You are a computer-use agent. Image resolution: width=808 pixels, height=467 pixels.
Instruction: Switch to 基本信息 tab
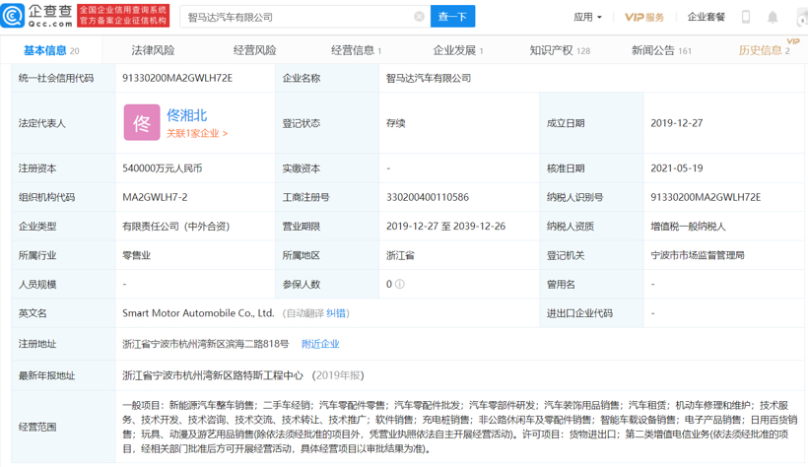51,50
